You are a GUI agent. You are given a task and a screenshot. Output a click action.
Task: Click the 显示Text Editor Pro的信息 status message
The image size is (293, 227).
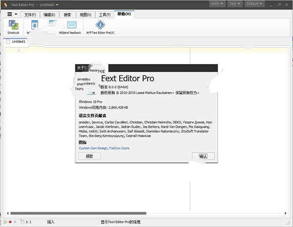(121, 222)
